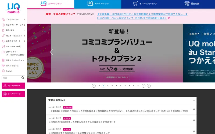The image size is (215, 134).
Task: Expand 料金プラン・サービス submenu chevron
Action: pyautogui.click(x=25, y=25)
